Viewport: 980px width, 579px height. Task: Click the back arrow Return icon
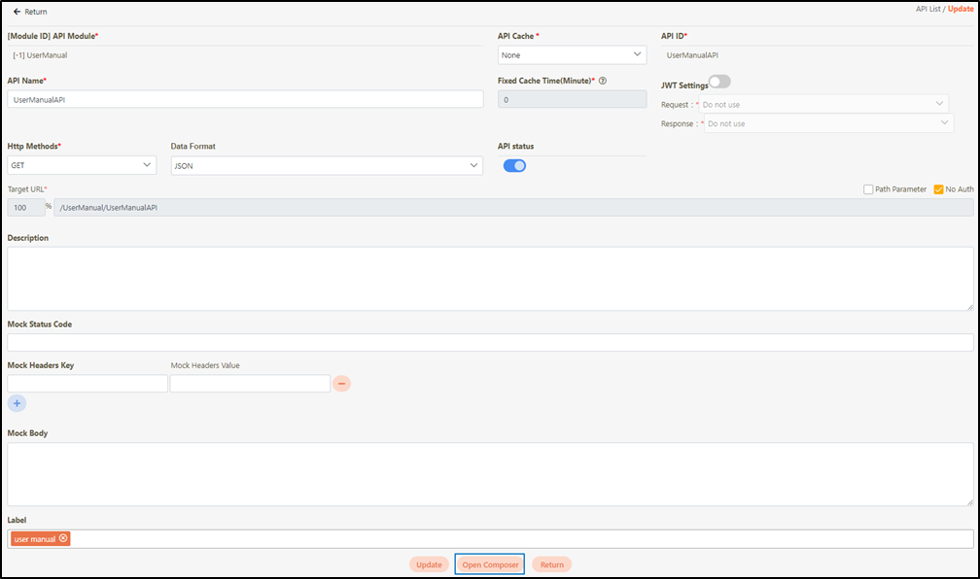17,12
